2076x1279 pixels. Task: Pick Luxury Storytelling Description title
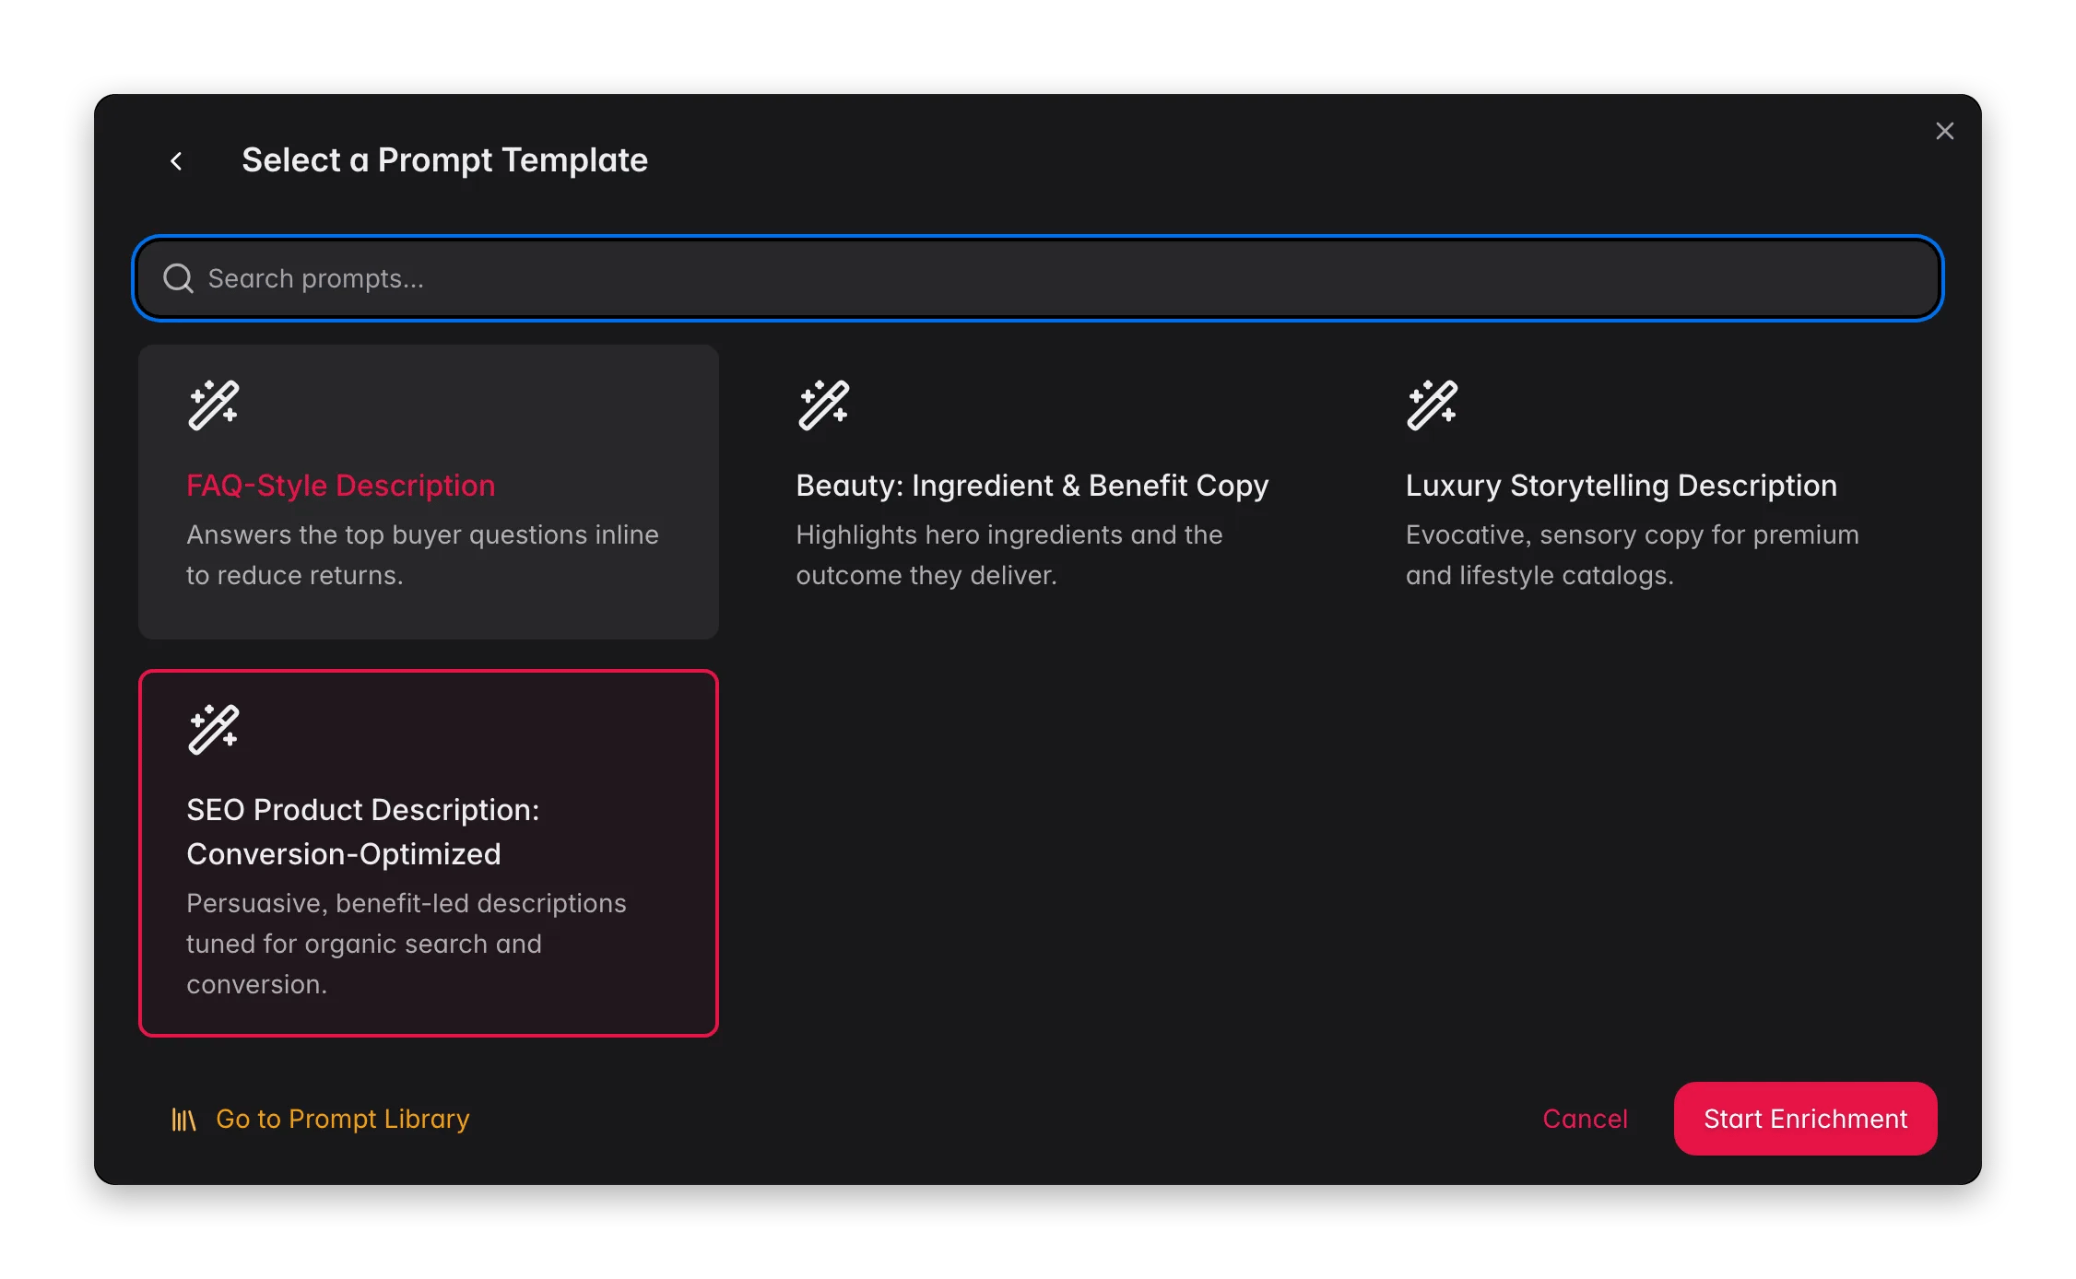tap(1621, 486)
